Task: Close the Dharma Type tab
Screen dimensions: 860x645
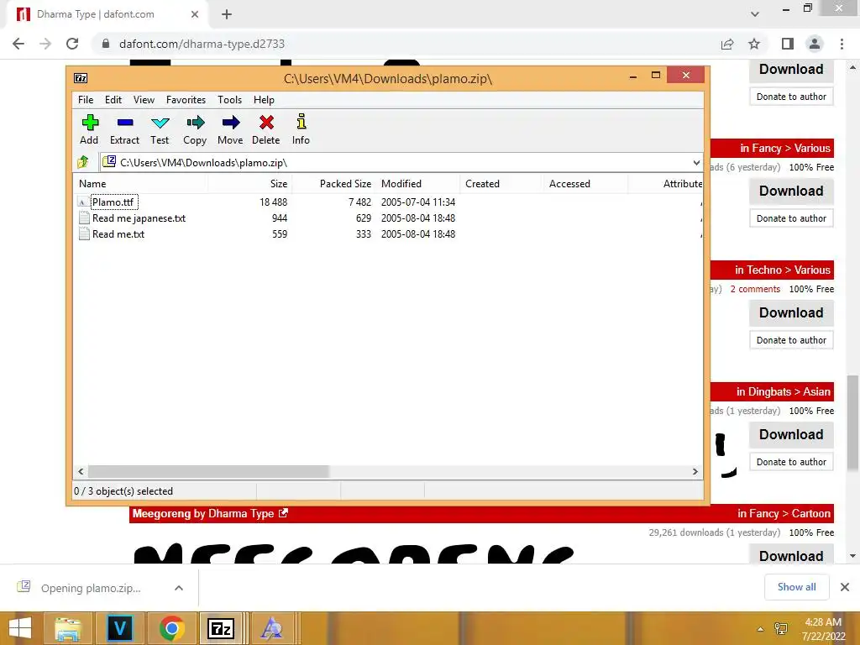Action: pos(194,14)
